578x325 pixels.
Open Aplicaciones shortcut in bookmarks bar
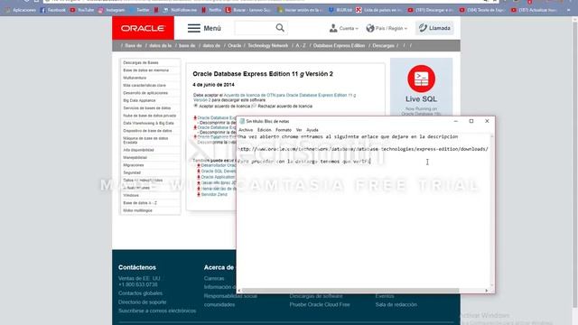click(x=21, y=10)
